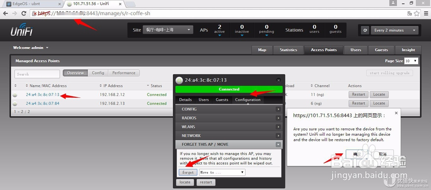Select the Config view
Viewport: 431px width, 190px height.
tap(98, 73)
